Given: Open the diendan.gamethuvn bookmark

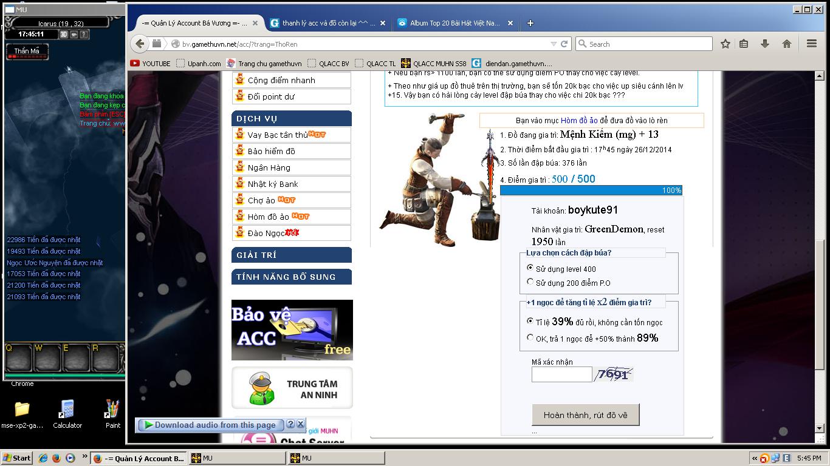Looking at the screenshot, I should (x=512, y=63).
